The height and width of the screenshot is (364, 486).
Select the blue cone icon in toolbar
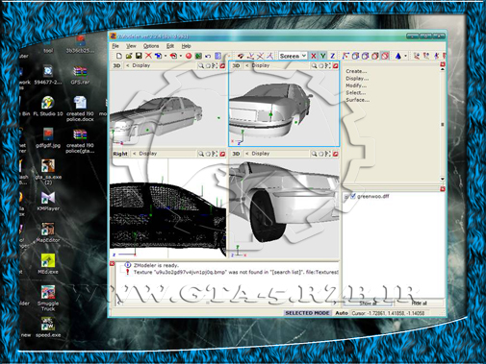coord(398,56)
